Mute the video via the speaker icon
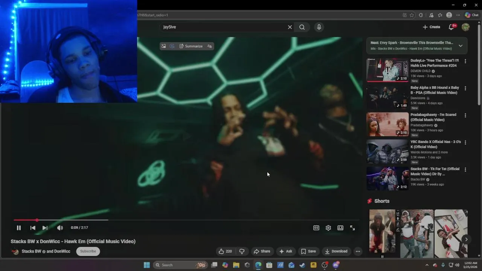This screenshot has width=482, height=271. tap(60, 228)
